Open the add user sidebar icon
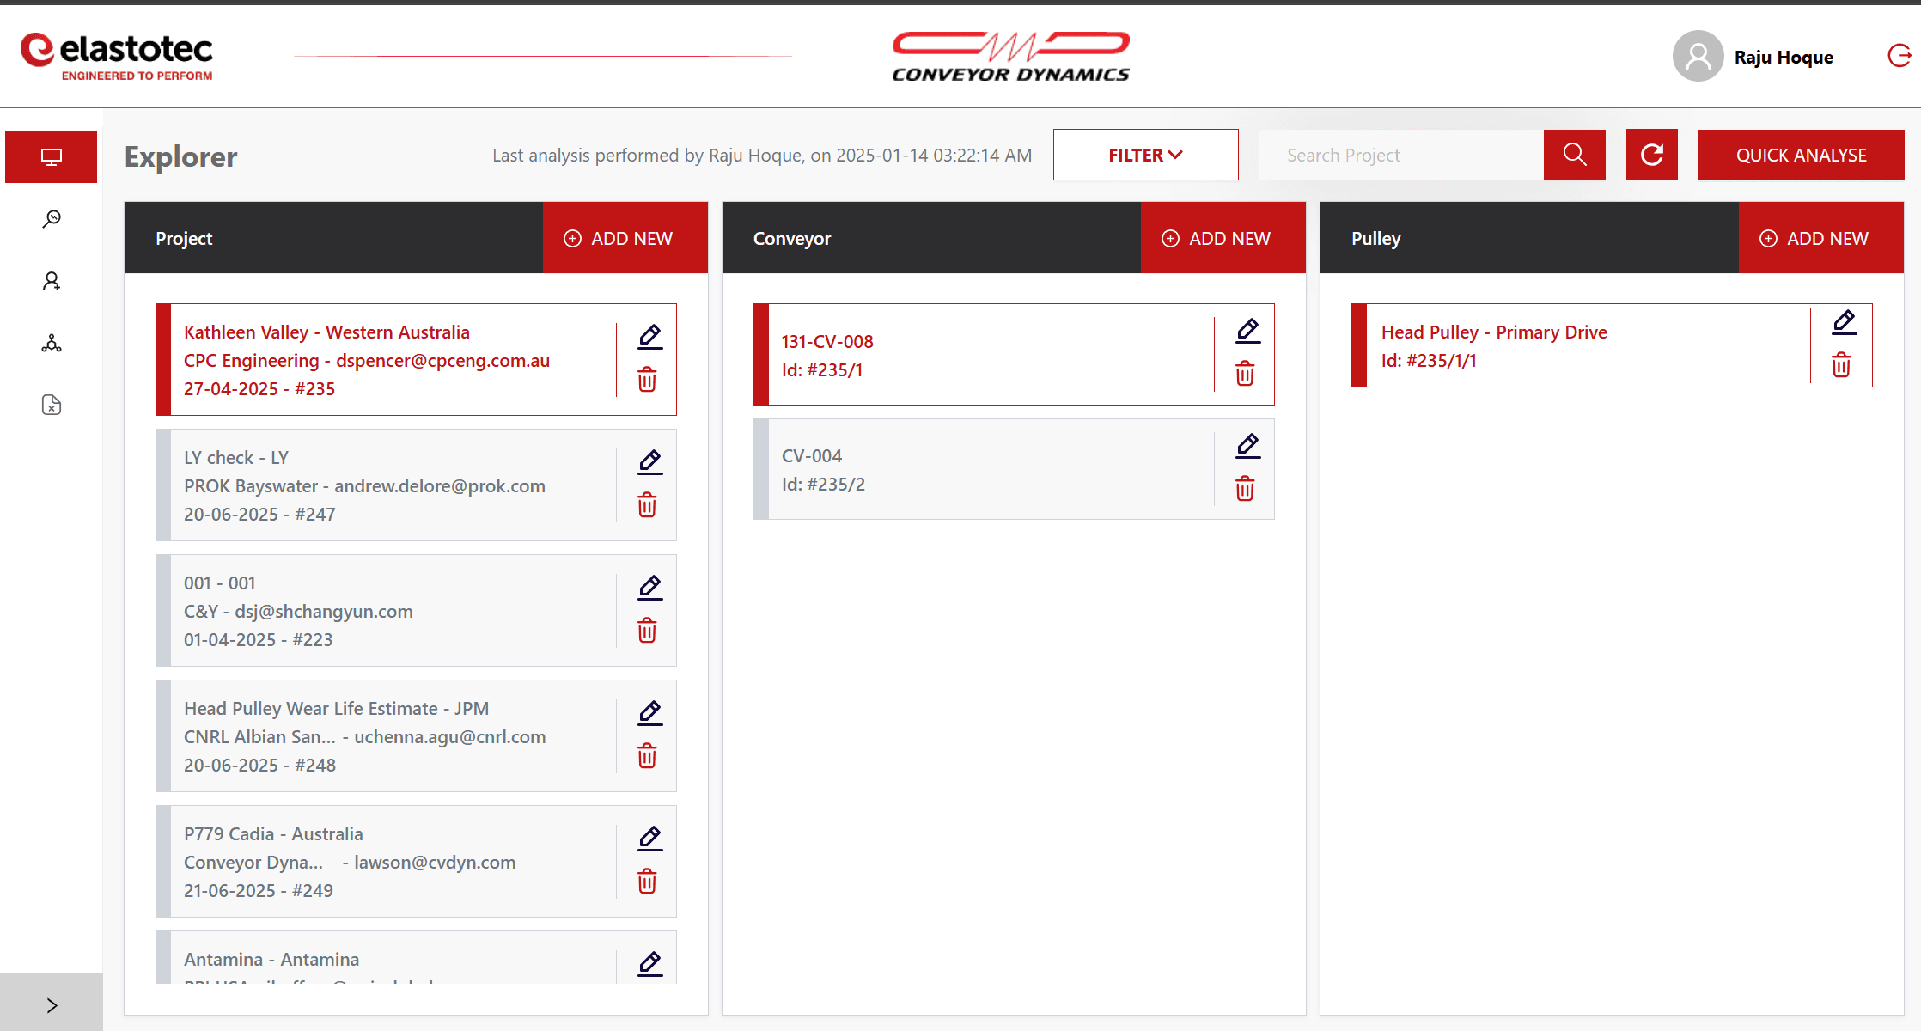Viewport: 1921px width, 1031px height. point(52,281)
